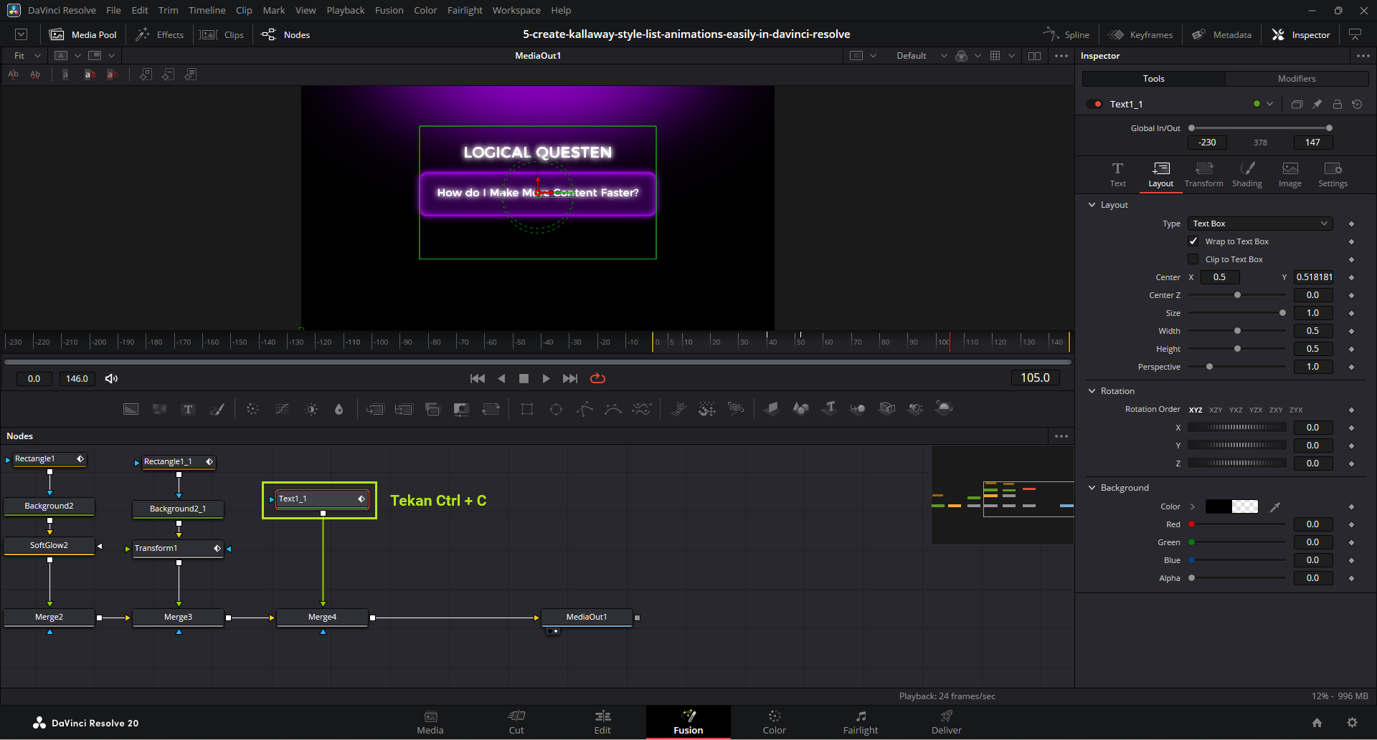This screenshot has height=740, width=1377.
Task: Click the Rectangle mask tool icon
Action: click(527, 409)
